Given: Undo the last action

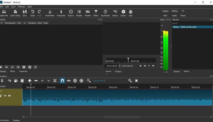Looking at the screenshot, I should [33, 13].
